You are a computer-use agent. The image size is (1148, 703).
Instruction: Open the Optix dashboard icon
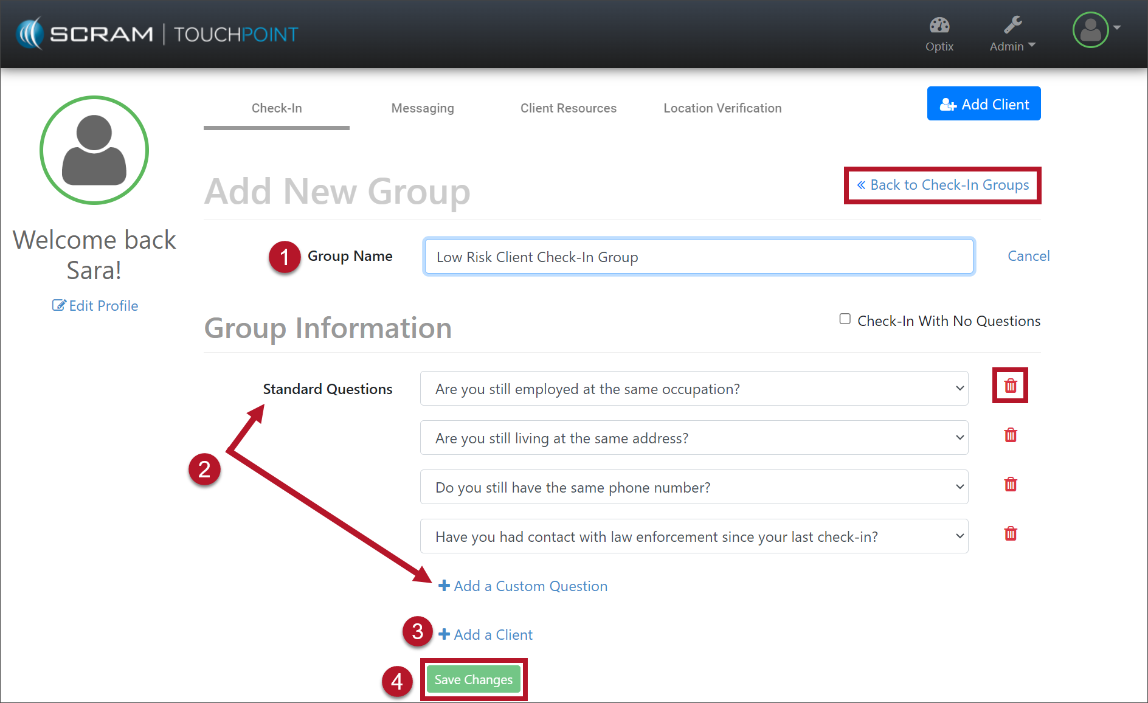[x=939, y=34]
